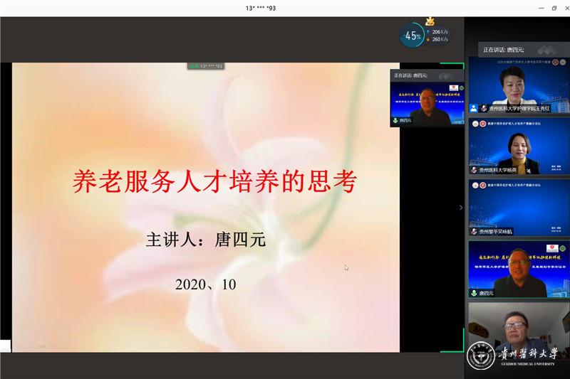This screenshot has width=570, height=379.
Task: Click the meeting ID label above the shared slide
Action: (206, 66)
